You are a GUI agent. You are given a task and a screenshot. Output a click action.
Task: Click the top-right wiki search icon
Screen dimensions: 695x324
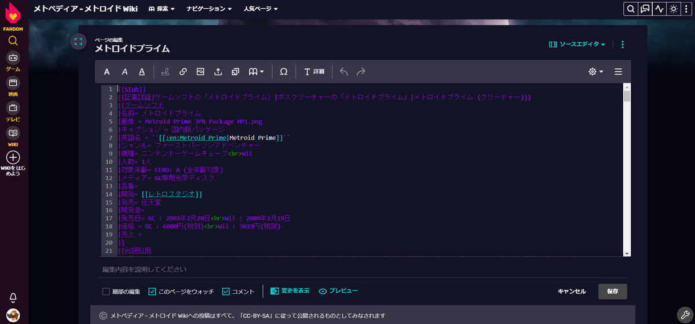click(x=631, y=9)
